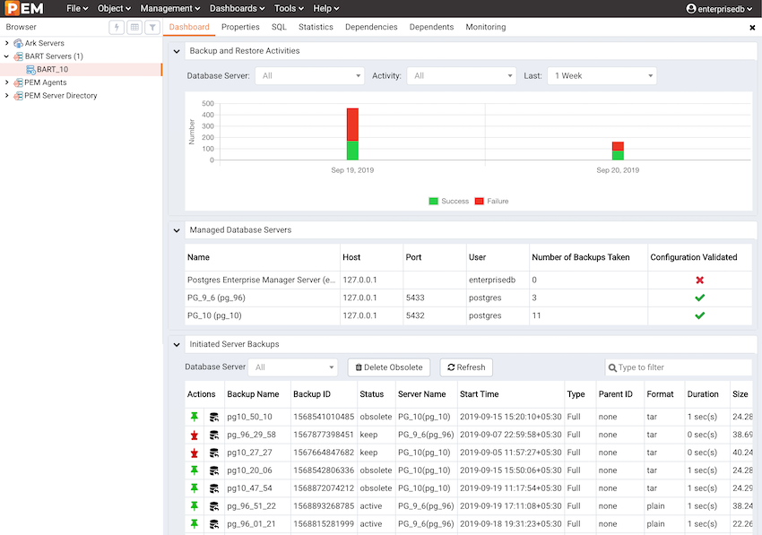
Task: Click the BART_10 server icon
Action: (30, 70)
